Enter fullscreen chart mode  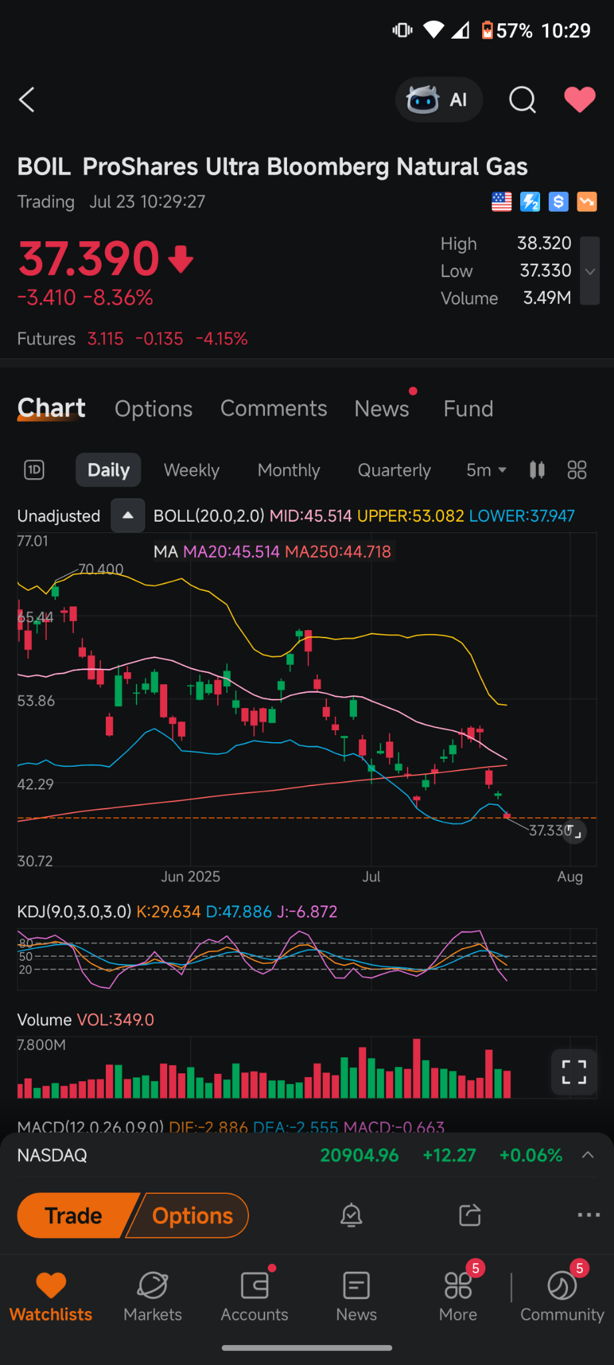click(574, 1073)
